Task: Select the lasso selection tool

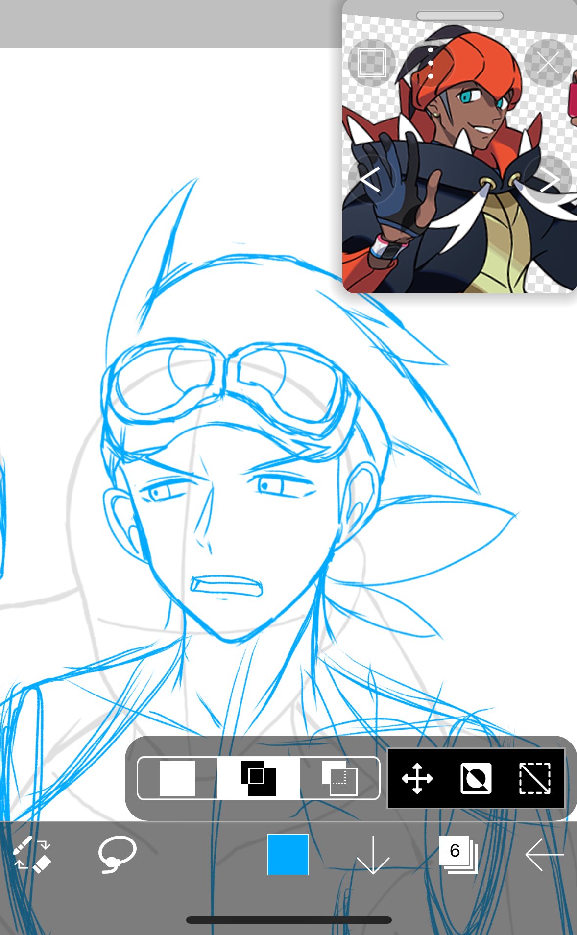Action: 117,854
